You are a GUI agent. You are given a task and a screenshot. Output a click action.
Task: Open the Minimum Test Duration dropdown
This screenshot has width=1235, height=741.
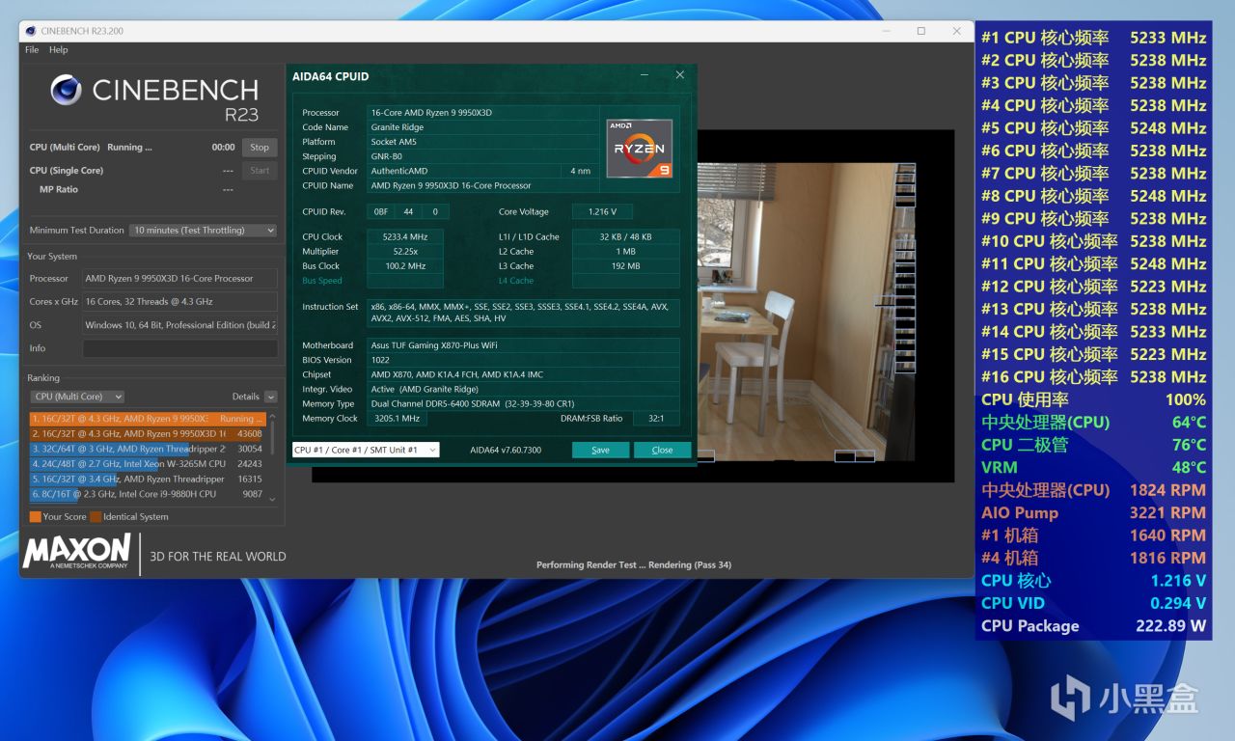click(x=204, y=231)
